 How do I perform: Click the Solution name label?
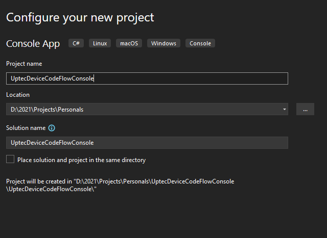coord(26,128)
